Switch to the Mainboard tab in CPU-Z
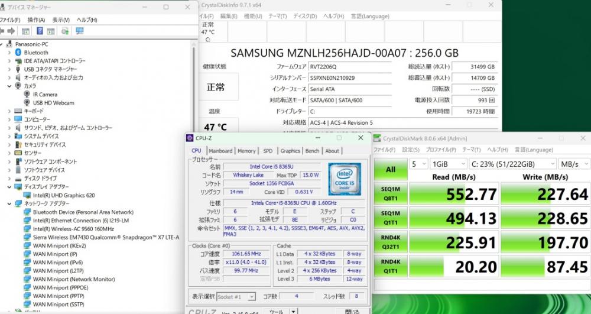 pyautogui.click(x=220, y=151)
